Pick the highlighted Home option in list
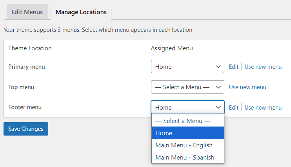The image size is (291, 167). 187,133
